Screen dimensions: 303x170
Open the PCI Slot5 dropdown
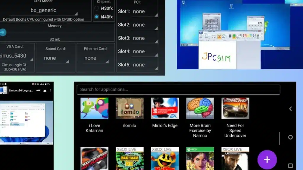[x=145, y=65]
